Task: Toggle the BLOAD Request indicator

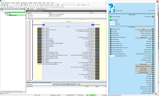Action: [111, 42]
